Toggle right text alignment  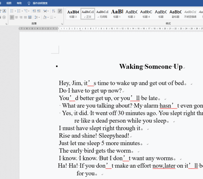tap(21, 17)
